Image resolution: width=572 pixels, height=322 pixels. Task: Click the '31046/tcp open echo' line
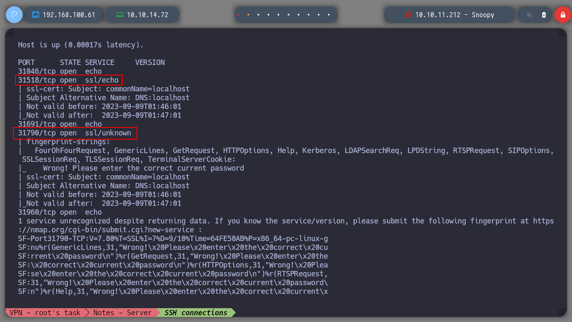point(60,71)
